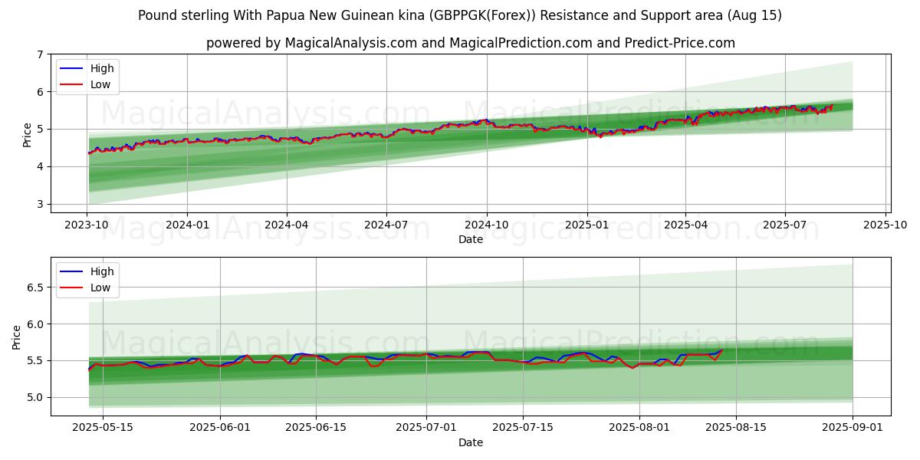
Task: Click the top chart 'Date' axis label
Action: 471,239
